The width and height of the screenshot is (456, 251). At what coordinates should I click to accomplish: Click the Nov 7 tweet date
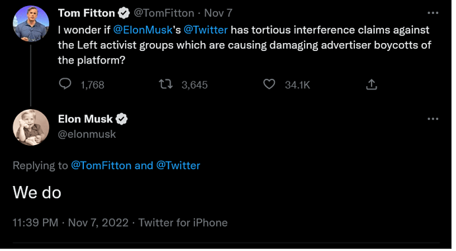(218, 13)
